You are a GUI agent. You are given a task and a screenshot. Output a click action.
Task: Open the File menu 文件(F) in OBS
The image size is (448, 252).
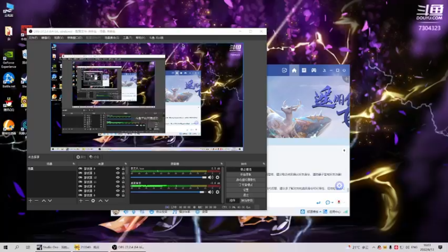[33, 38]
